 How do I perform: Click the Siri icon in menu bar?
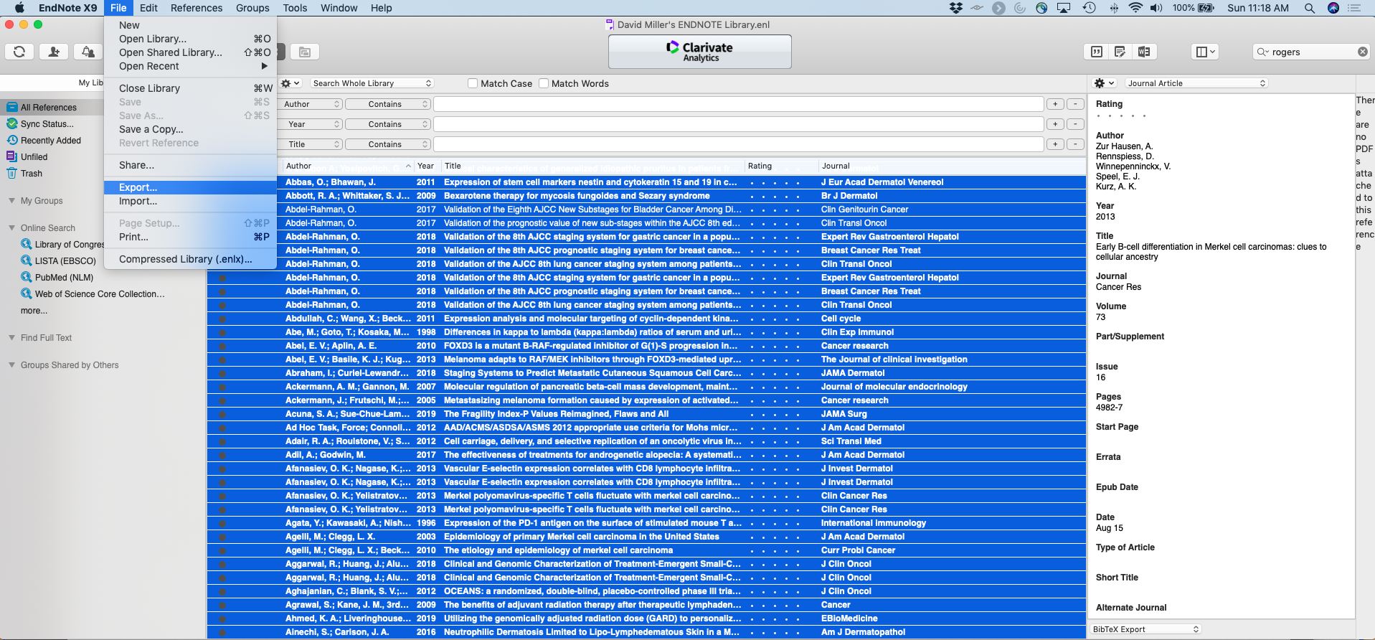(x=1333, y=8)
